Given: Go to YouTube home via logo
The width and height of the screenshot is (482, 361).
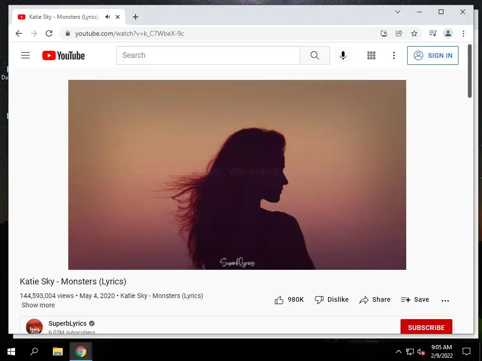Looking at the screenshot, I should (x=64, y=55).
